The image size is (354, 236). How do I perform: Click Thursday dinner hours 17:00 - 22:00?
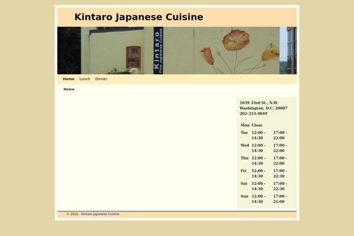[x=280, y=161]
